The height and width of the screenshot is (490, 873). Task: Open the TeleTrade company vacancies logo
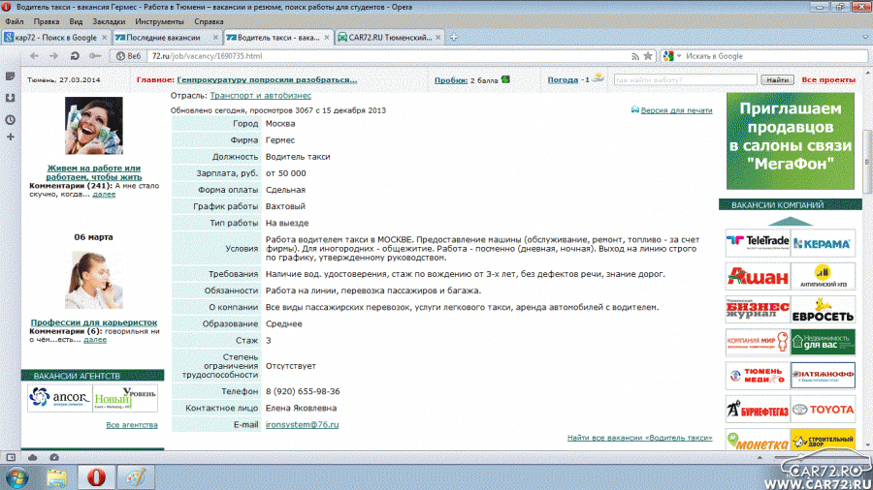coord(758,243)
